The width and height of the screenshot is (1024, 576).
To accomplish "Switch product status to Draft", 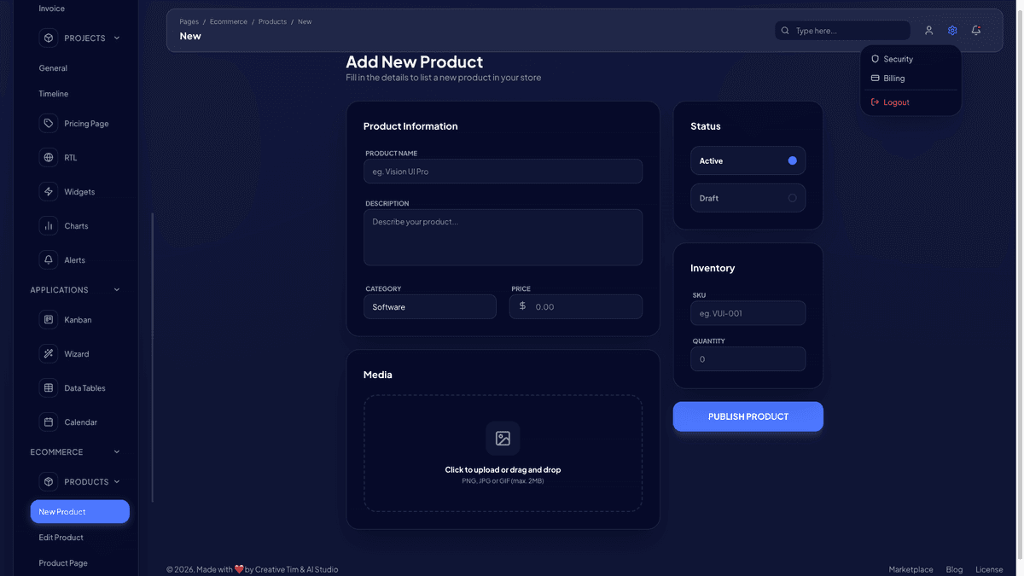I will coord(748,197).
